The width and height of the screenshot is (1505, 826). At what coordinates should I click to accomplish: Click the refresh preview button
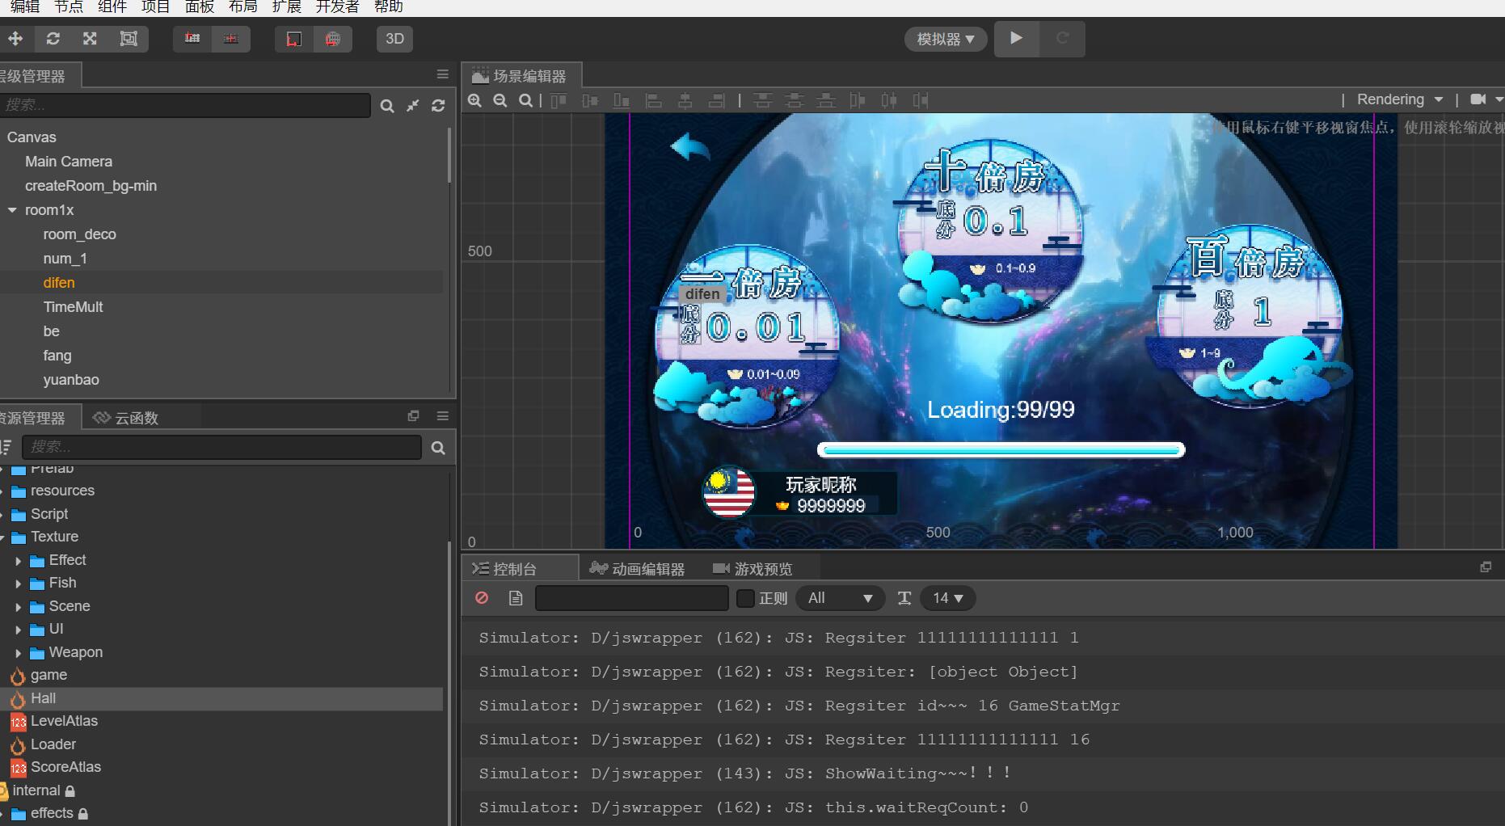1062,39
